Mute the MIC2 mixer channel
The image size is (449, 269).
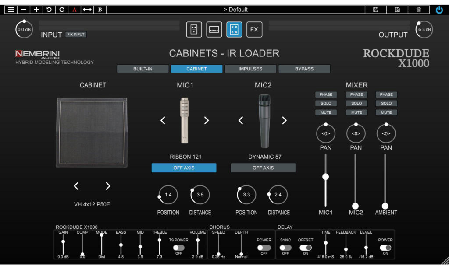[356, 112]
